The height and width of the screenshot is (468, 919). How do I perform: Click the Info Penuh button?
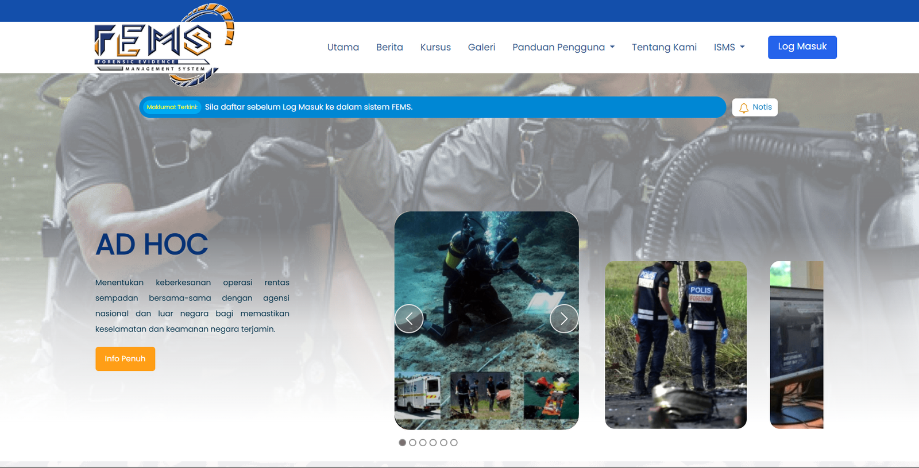point(125,359)
